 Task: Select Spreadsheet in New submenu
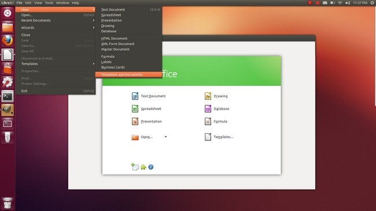pos(128,15)
